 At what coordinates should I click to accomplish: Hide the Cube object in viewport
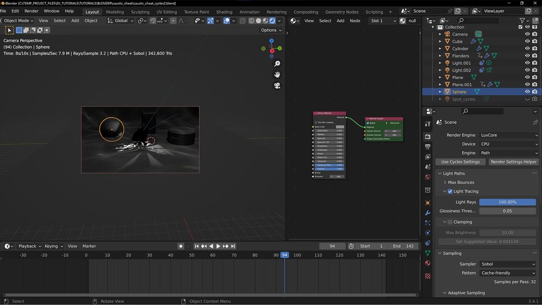[527, 41]
